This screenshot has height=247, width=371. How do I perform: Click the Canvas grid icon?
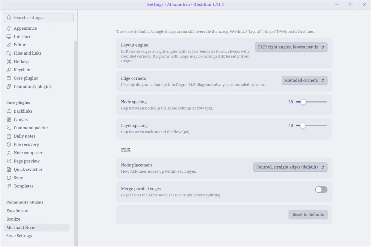(9, 120)
